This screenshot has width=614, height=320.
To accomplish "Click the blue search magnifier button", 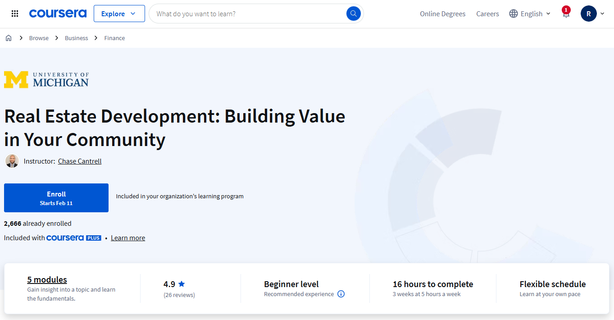I will pyautogui.click(x=354, y=14).
